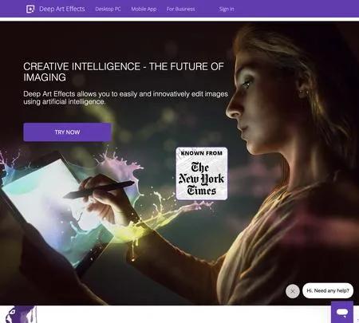Click the Deep Art Effects description paragraph

click(125, 98)
